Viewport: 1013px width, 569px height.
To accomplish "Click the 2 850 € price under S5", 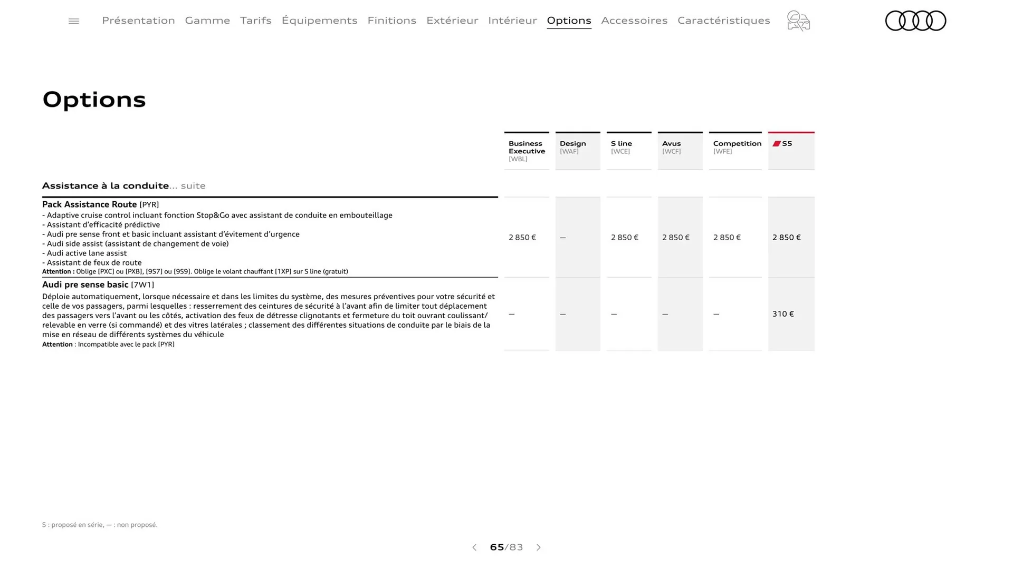I will (787, 238).
